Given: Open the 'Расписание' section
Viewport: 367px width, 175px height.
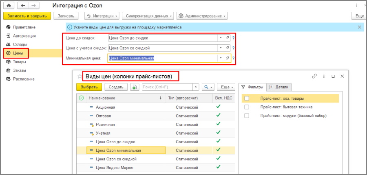Looking at the screenshot, I should pos(24,79).
